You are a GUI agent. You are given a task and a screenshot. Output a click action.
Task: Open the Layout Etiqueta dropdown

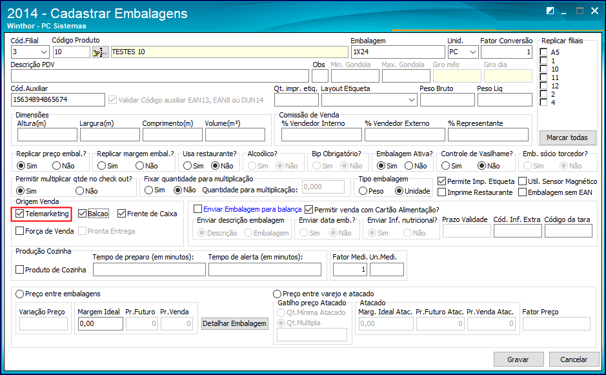pos(412,100)
